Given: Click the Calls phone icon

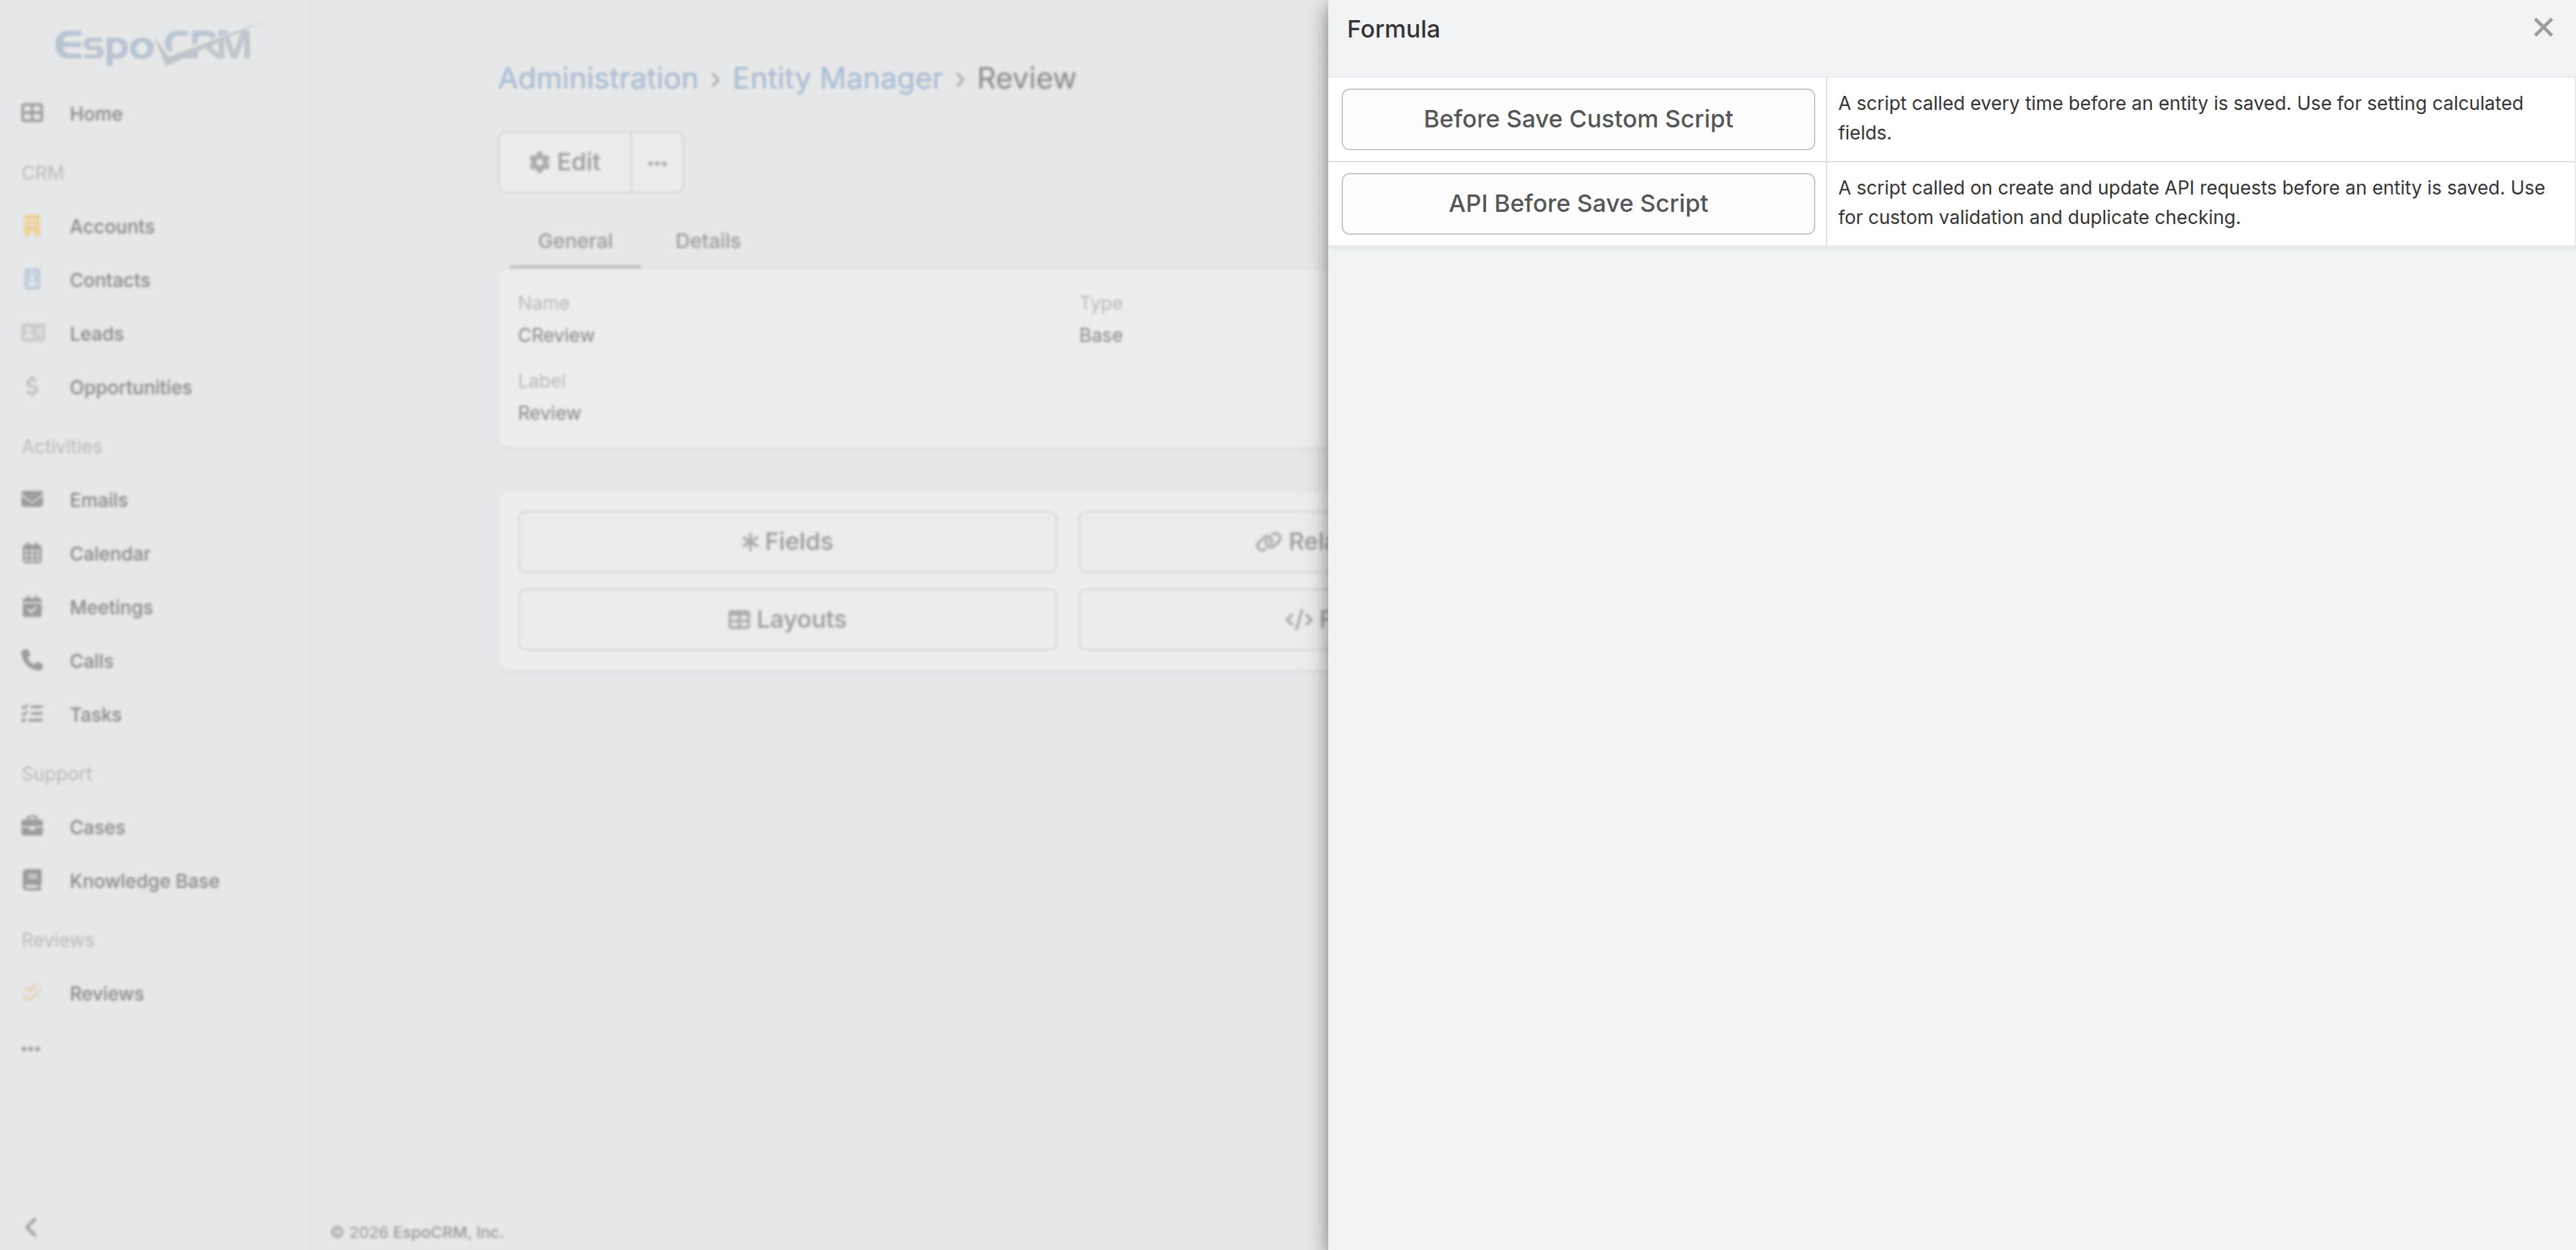Looking at the screenshot, I should point(32,660).
